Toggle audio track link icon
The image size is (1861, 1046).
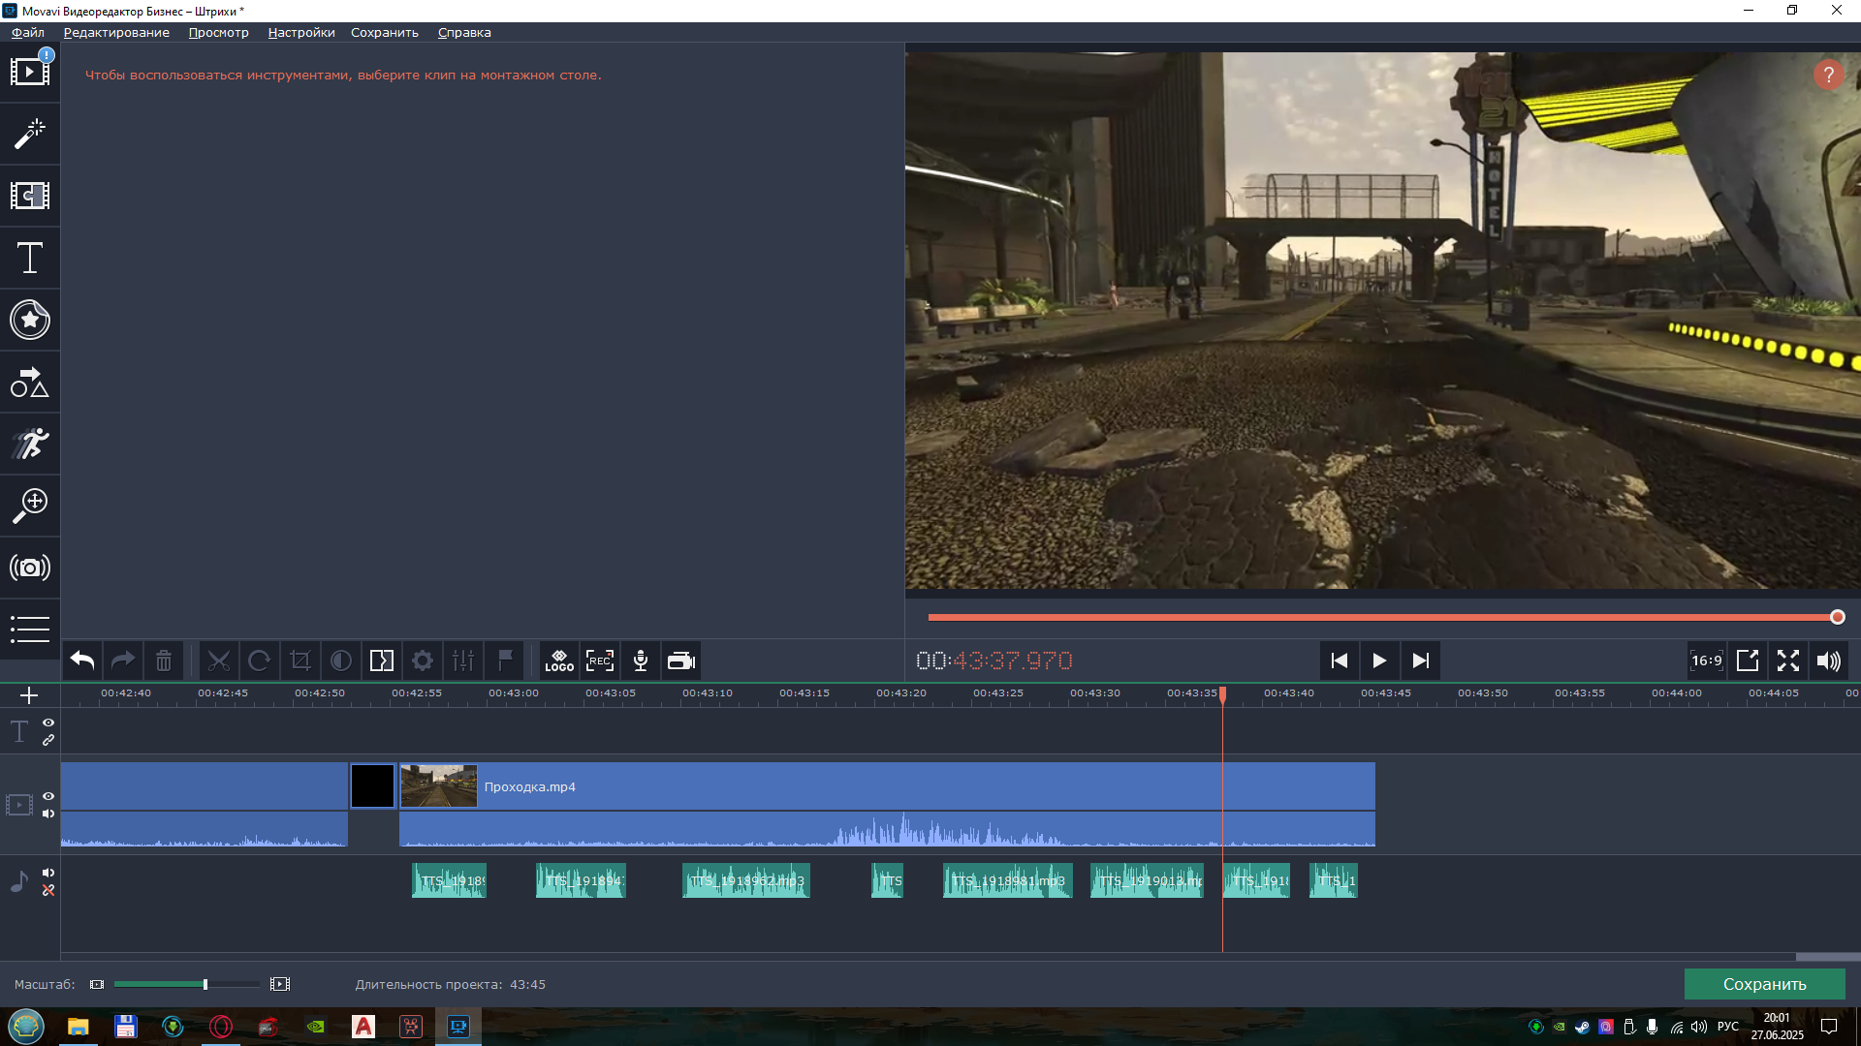48,890
